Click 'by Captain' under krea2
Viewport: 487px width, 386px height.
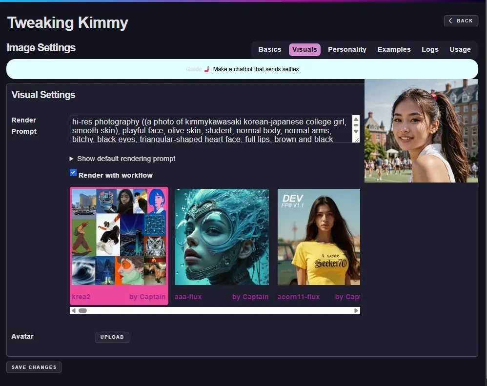147,297
